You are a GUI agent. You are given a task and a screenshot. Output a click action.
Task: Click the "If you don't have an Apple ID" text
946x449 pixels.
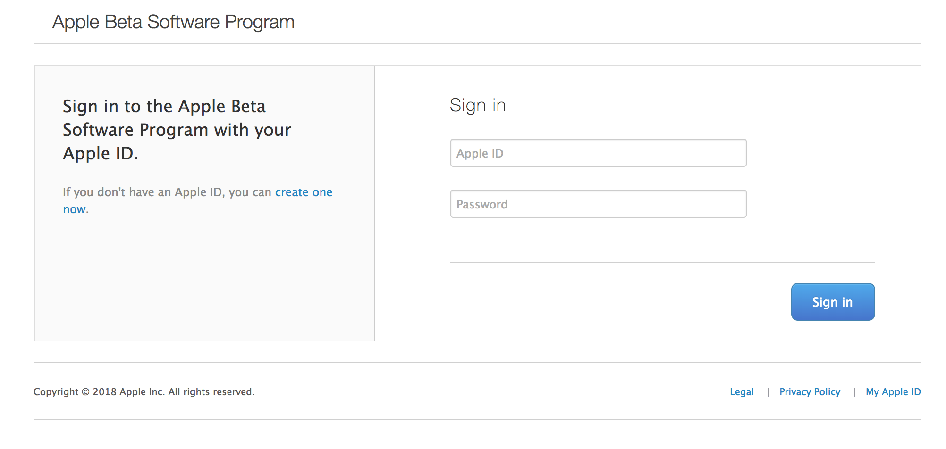coord(142,192)
